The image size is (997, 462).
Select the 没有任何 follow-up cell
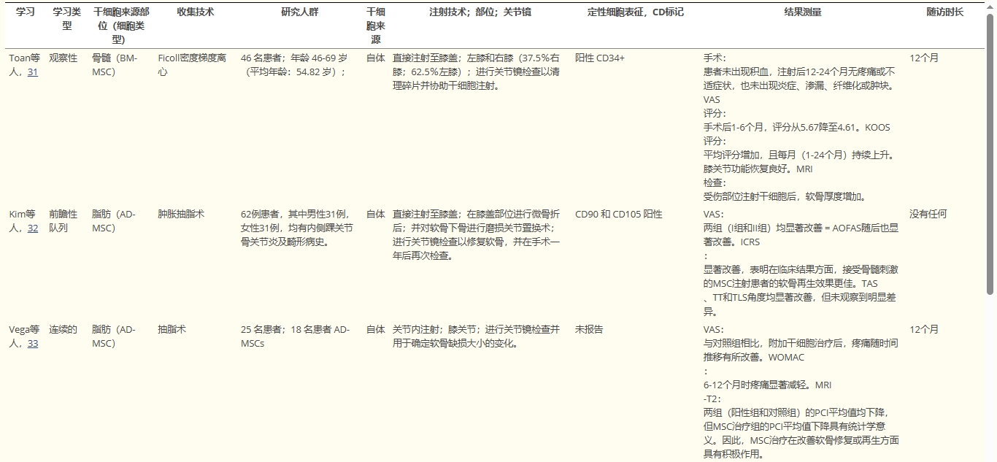[x=928, y=215]
